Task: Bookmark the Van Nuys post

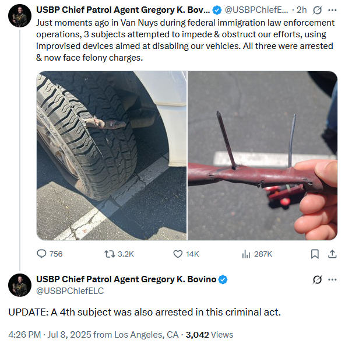Action: [x=315, y=254]
